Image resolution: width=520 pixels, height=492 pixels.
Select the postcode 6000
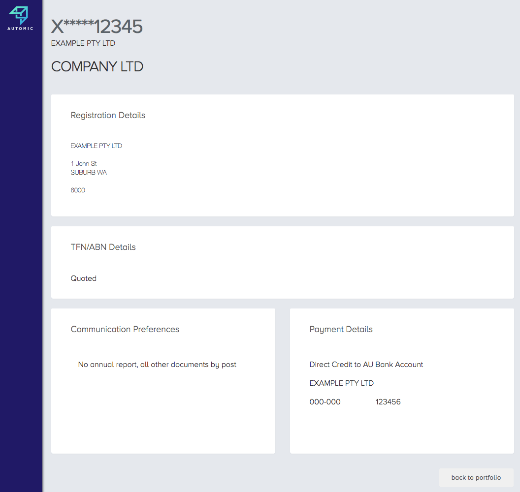point(78,190)
